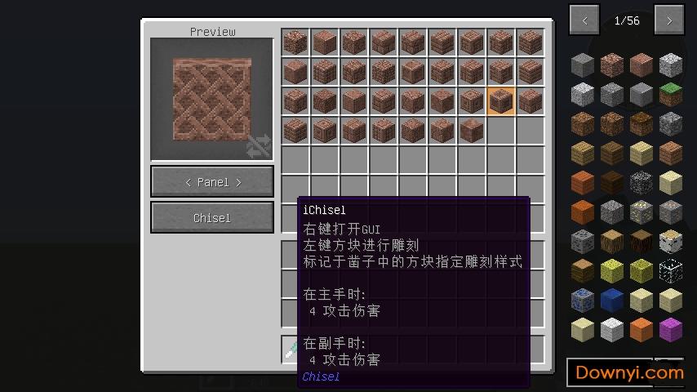Screen dimensions: 697x392
Task: Select the Granite block in item list
Action: [611, 65]
